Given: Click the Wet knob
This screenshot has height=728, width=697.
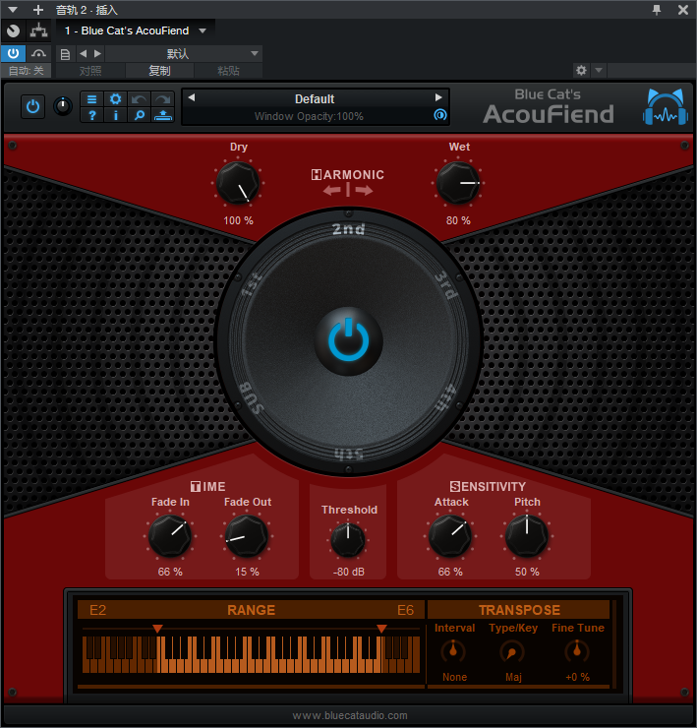Looking at the screenshot, I should pyautogui.click(x=458, y=183).
